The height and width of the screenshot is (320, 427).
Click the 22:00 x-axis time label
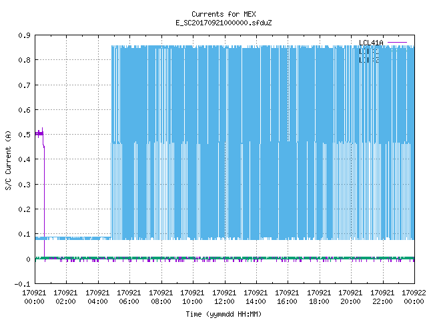[x=382, y=301]
